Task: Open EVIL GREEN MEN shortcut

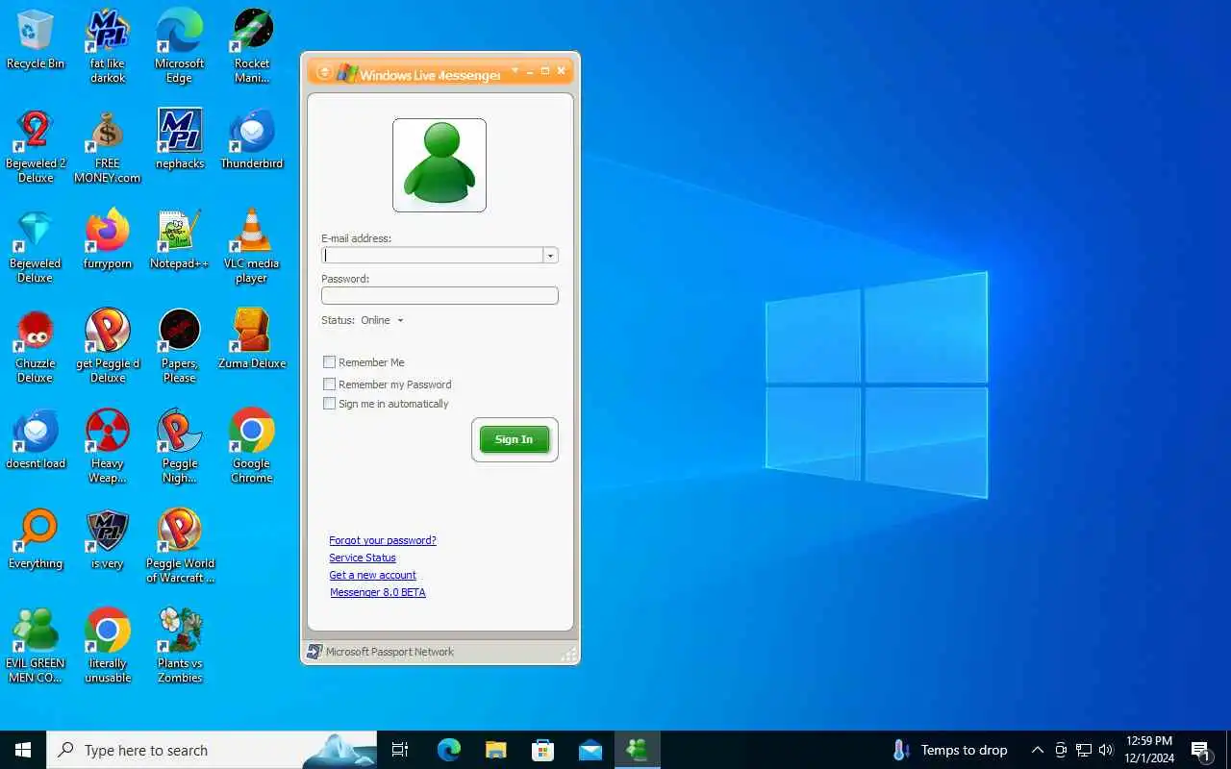Action: (36, 646)
